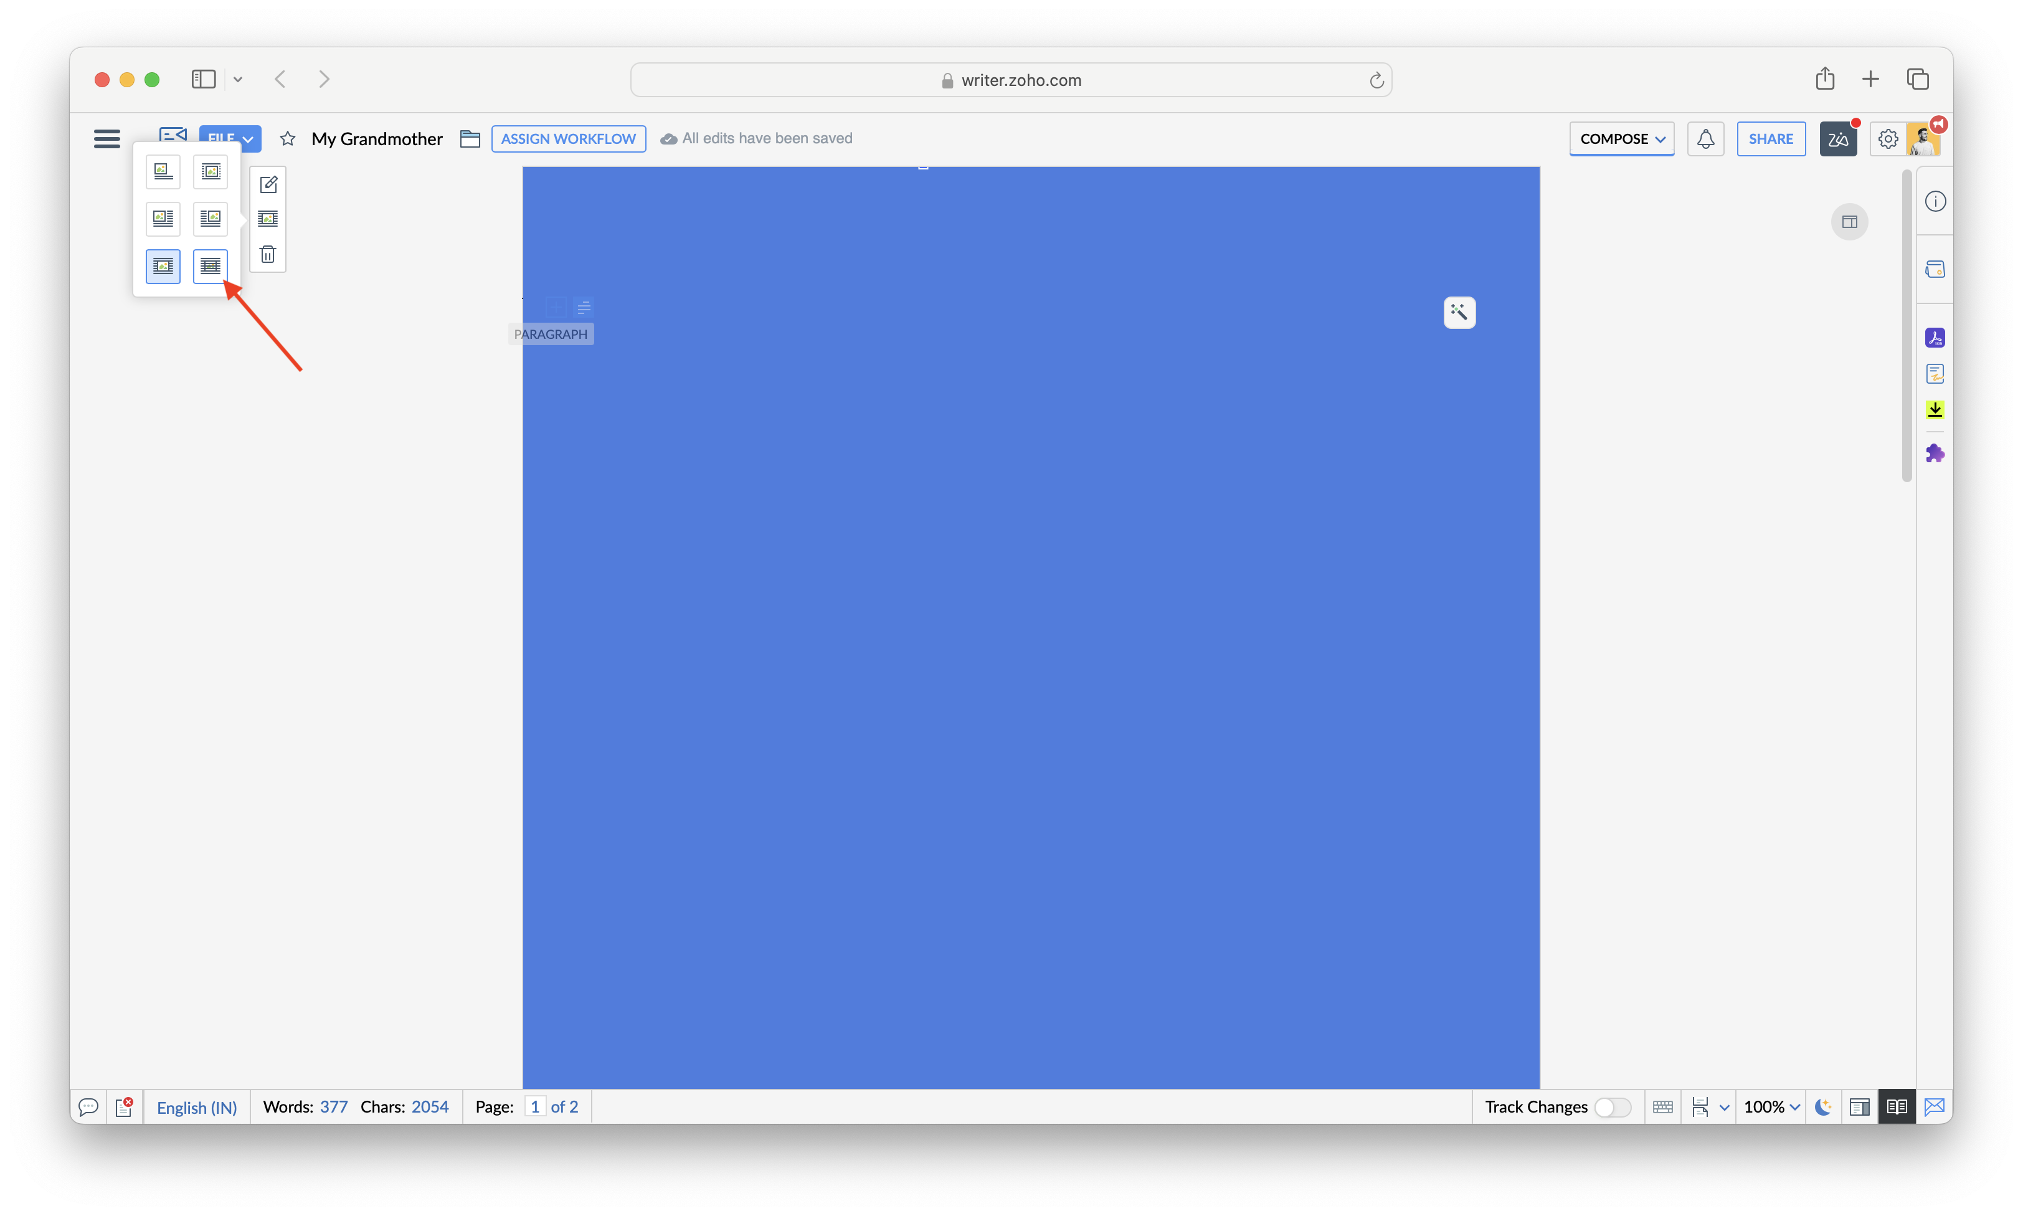Click the My Grandmother document title
This screenshot has height=1216, width=2023.
[x=377, y=138]
